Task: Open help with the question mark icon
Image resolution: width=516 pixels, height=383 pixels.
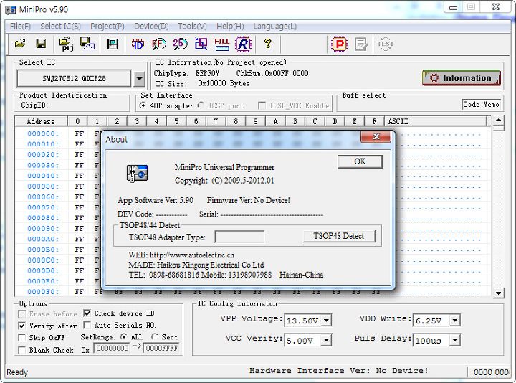Action: click(x=268, y=44)
